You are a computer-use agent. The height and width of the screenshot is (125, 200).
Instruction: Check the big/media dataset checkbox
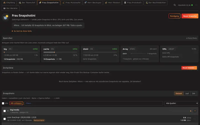5,111
